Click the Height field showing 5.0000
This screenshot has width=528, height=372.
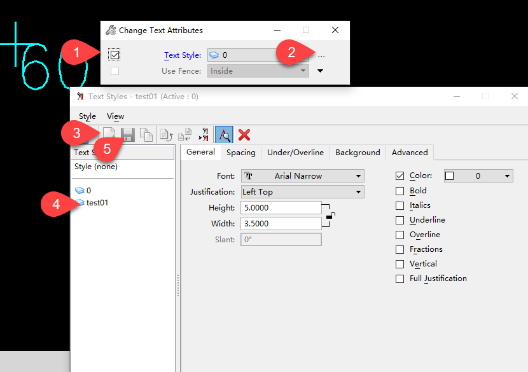tap(281, 208)
